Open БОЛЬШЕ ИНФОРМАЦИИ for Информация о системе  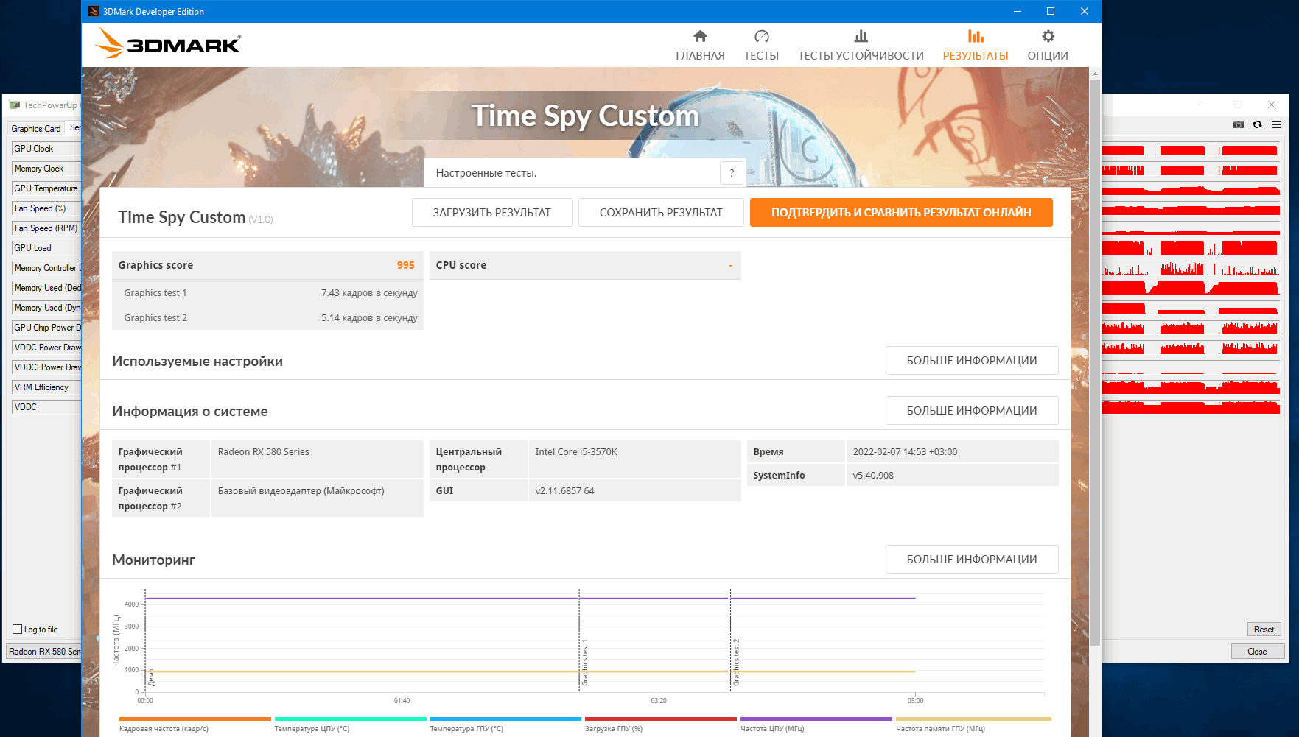coord(972,411)
